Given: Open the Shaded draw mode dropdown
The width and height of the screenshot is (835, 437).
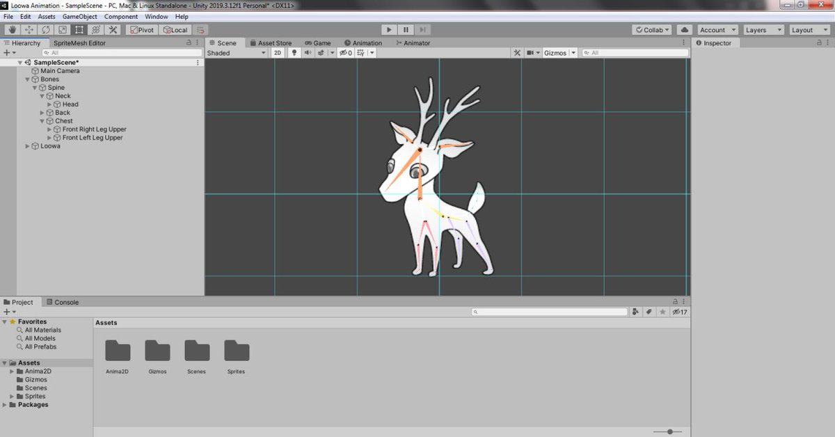Looking at the screenshot, I should coord(237,53).
